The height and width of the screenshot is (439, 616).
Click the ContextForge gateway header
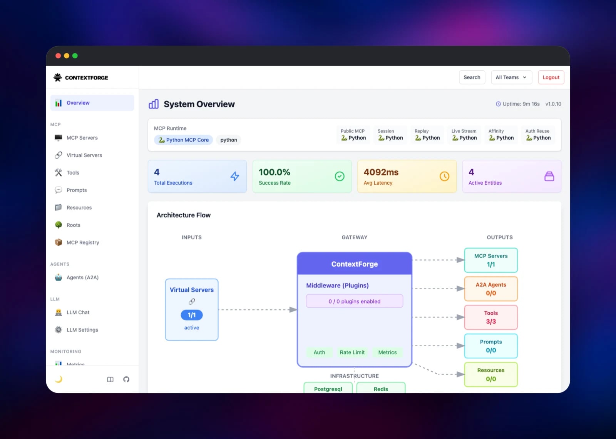[355, 264]
